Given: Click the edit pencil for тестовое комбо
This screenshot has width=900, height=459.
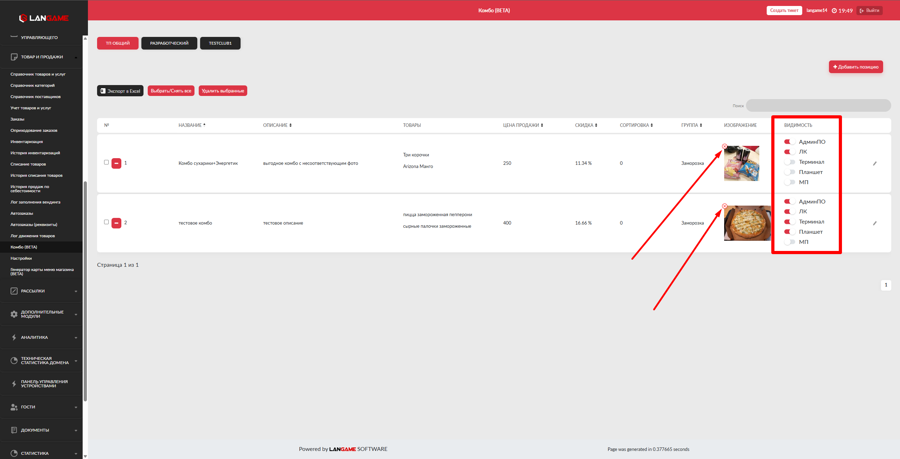Looking at the screenshot, I should click(x=875, y=223).
